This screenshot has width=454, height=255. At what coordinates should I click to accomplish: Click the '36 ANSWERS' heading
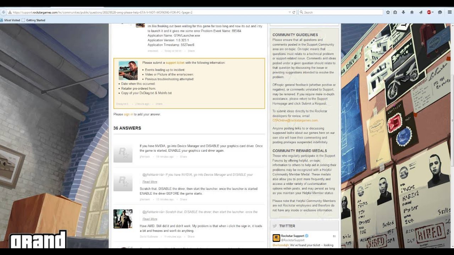(127, 128)
